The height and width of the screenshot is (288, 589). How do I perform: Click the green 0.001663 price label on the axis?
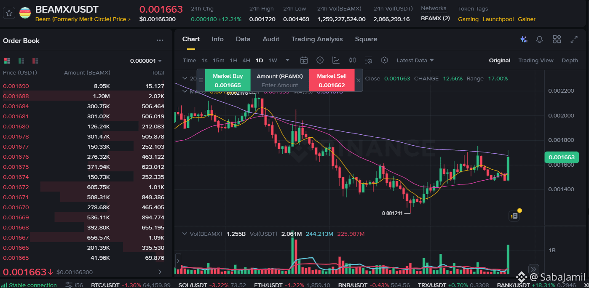point(562,157)
